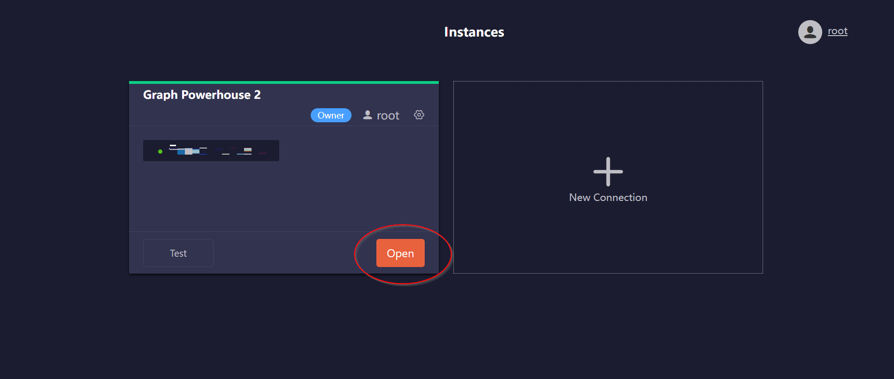Viewport: 894px width, 379px height.
Task: Open the root profile link
Action: pos(837,31)
